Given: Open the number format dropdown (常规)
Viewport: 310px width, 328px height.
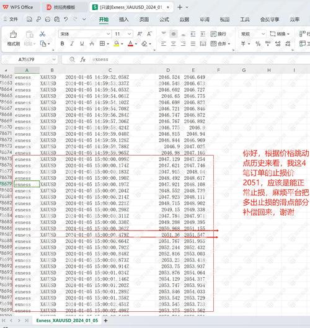Looking at the screenshot, I should point(263,34).
